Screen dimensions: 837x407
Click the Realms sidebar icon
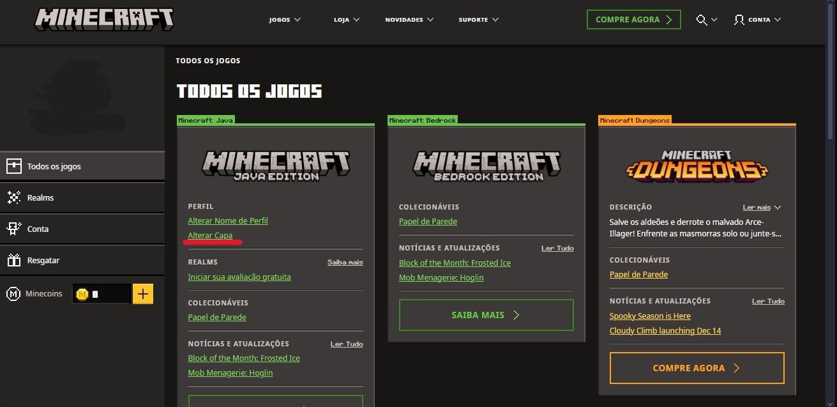[14, 197]
